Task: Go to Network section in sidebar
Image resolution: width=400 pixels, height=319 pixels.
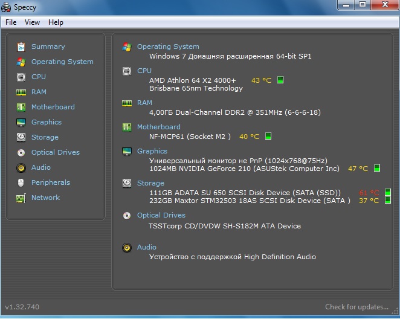Action: [x=46, y=198]
